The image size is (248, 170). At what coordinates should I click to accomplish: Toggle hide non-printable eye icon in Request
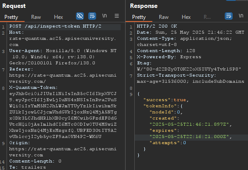tap(80, 16)
